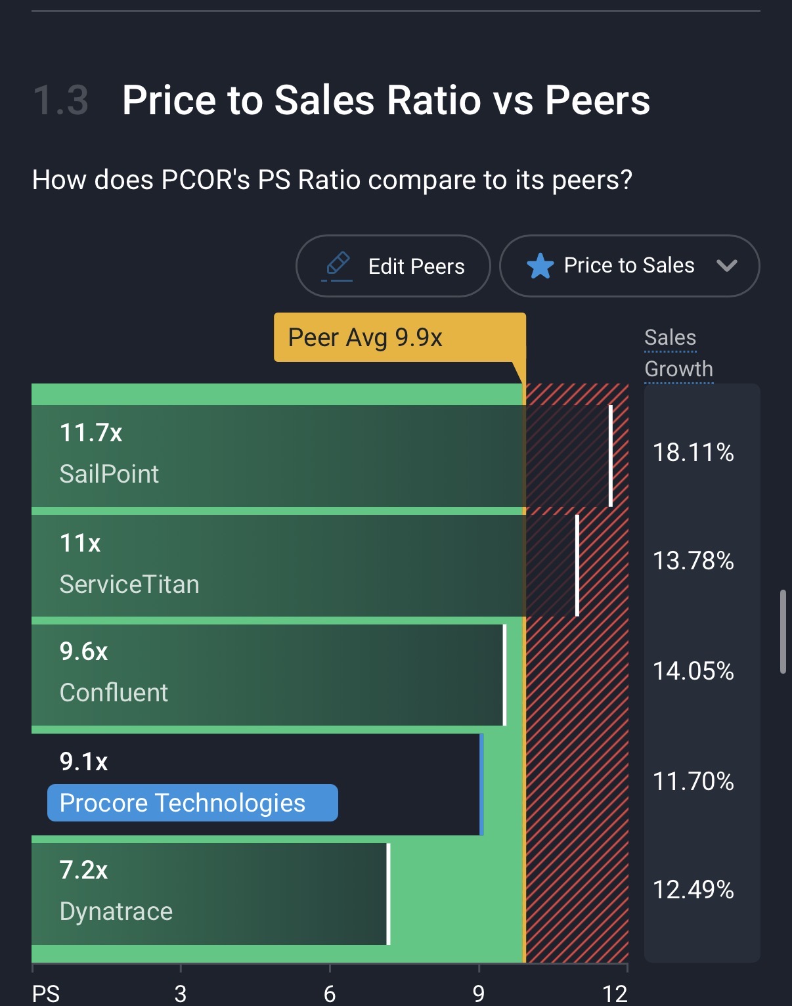Viewport: 792px width, 1006px height.
Task: Click the section heading Price to Sales Ratio vs Peers
Action: coord(385,100)
